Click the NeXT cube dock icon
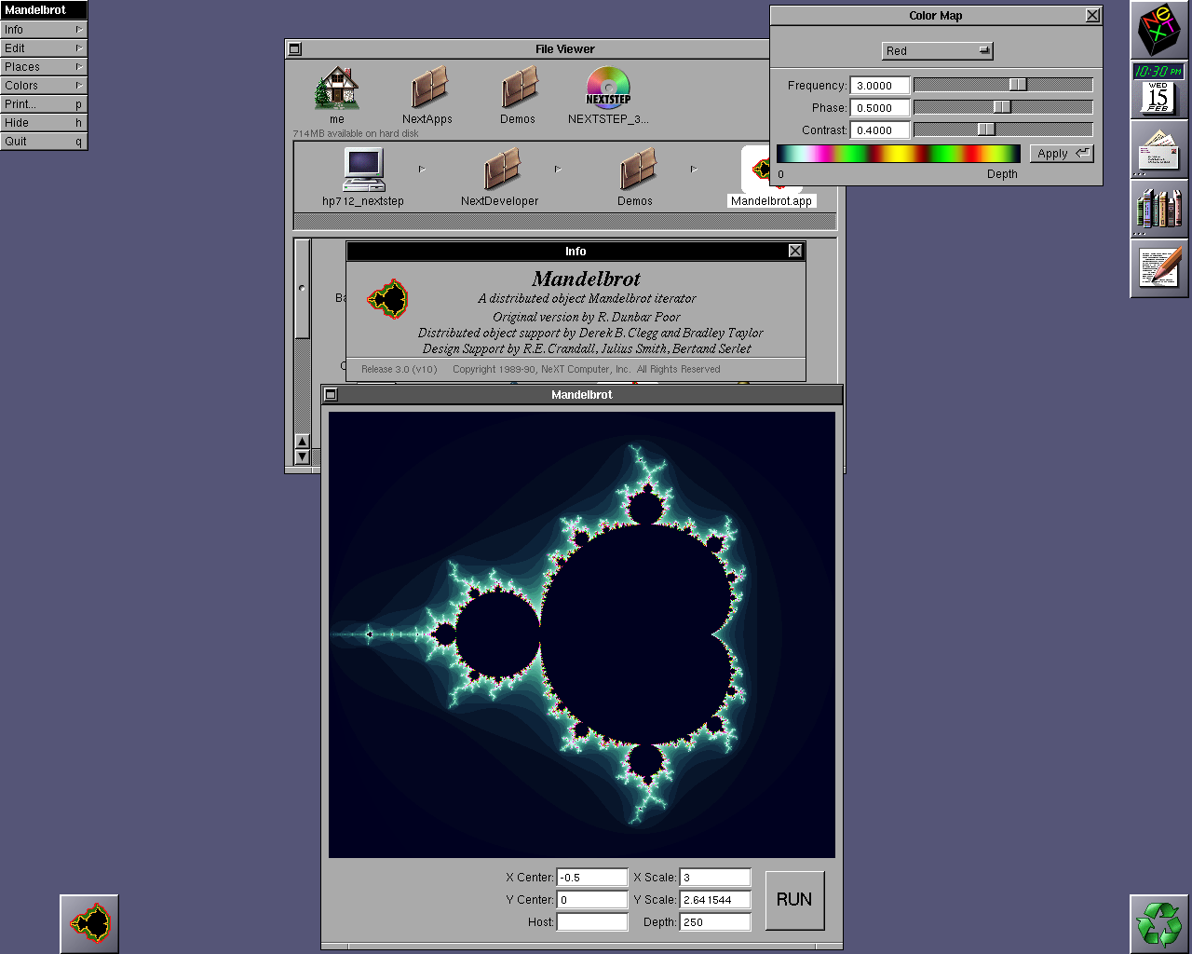The height and width of the screenshot is (954, 1192). click(x=1158, y=30)
